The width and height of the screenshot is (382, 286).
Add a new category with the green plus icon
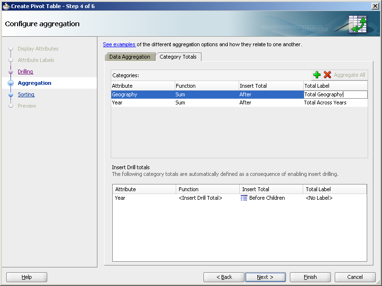click(317, 75)
